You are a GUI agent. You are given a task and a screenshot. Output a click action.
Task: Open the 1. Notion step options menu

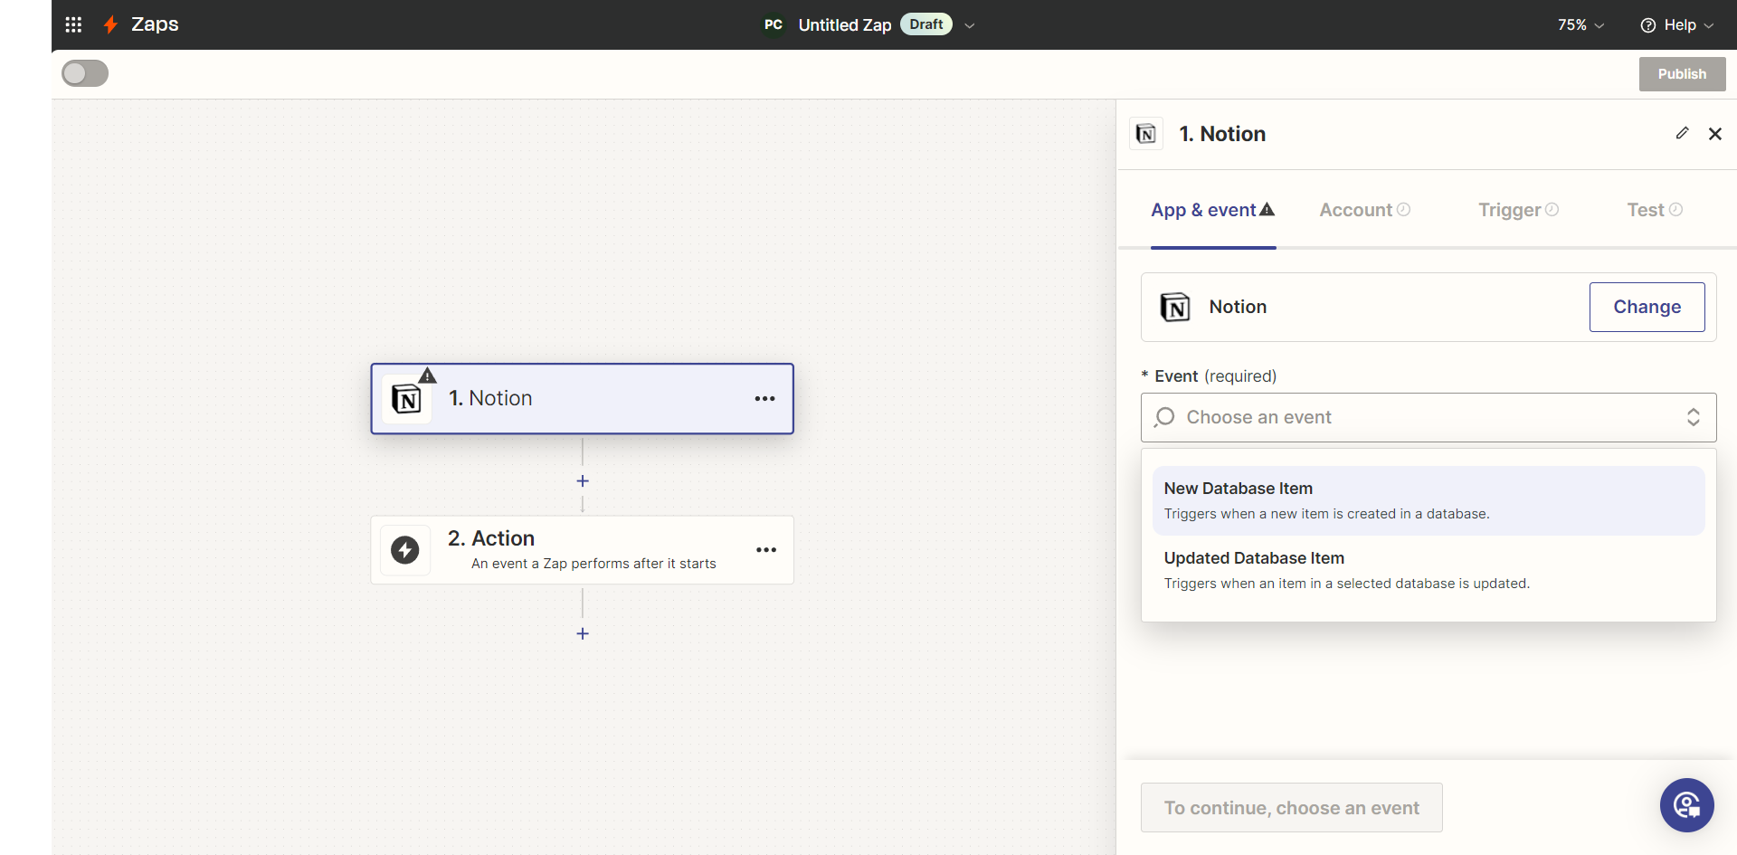point(764,399)
